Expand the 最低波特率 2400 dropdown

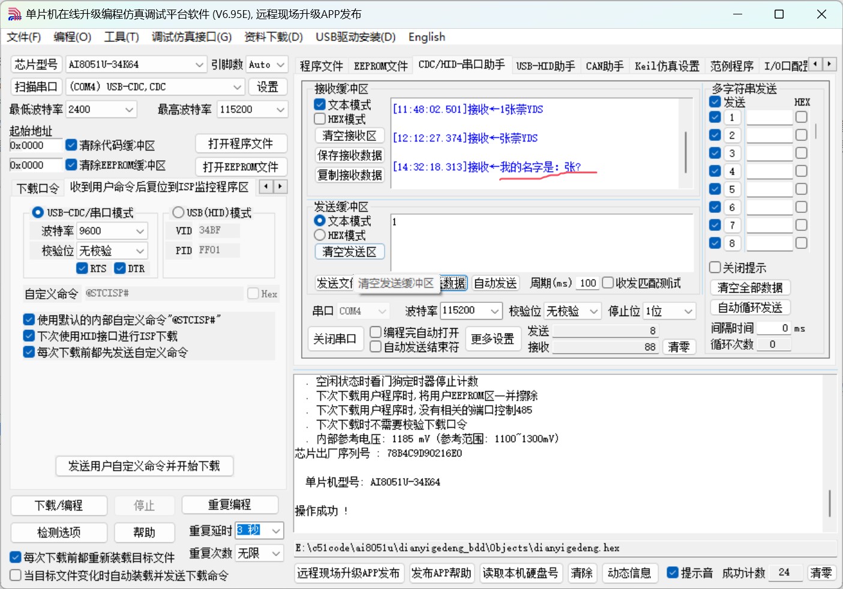130,109
